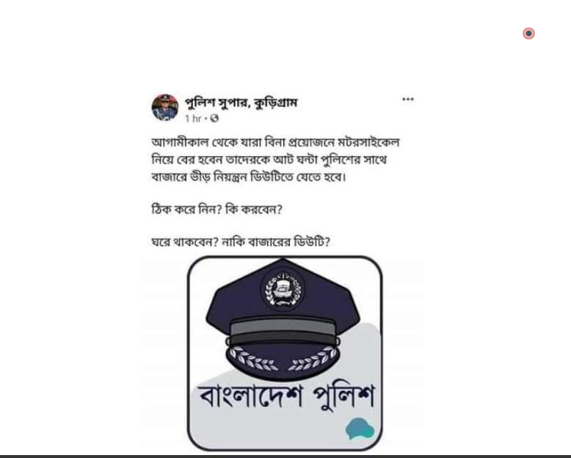Click the left laurel leaves on visor
The height and width of the screenshot is (458, 571).
click(x=254, y=359)
